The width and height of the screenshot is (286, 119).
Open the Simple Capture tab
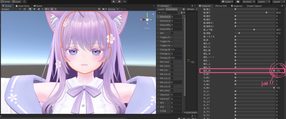[254, 6]
